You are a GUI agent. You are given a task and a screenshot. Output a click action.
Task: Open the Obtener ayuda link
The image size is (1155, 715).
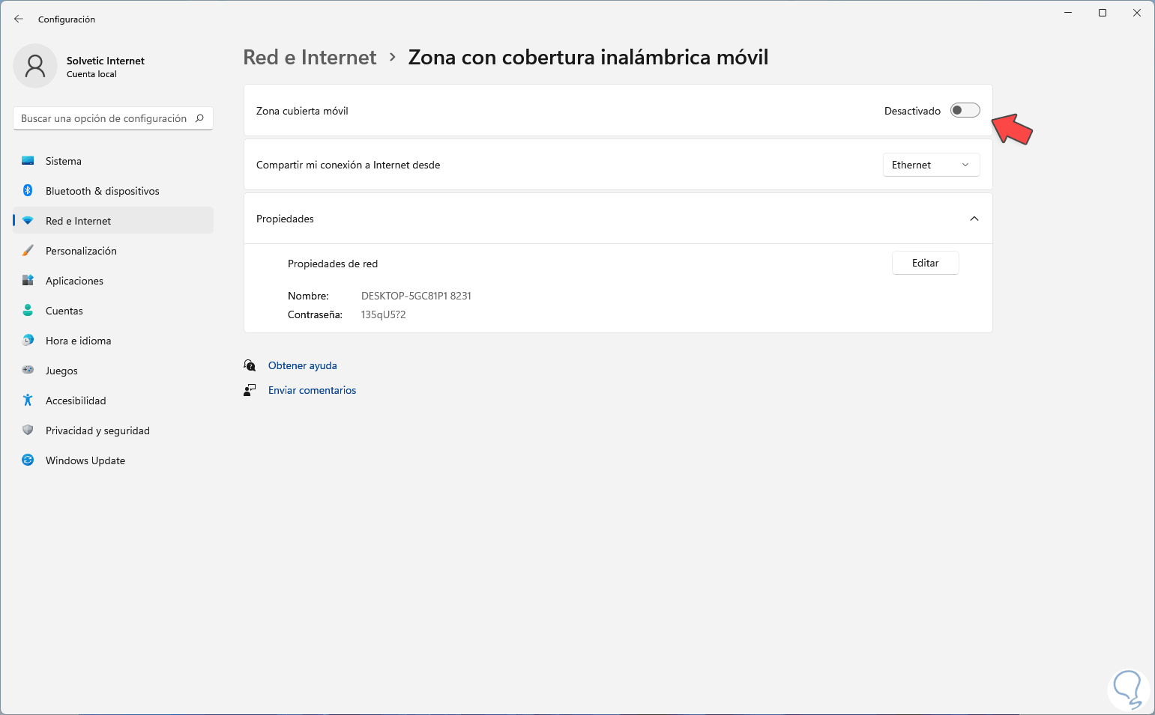pos(302,365)
